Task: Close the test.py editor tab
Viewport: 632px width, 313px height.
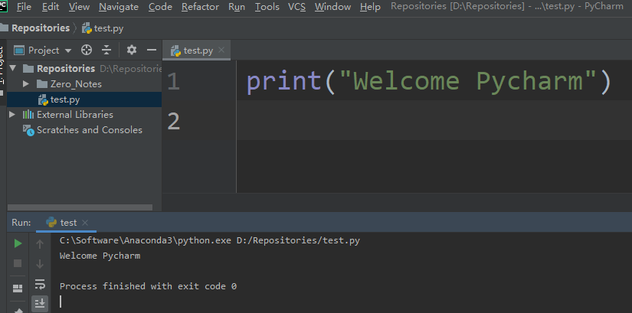Action: 223,51
